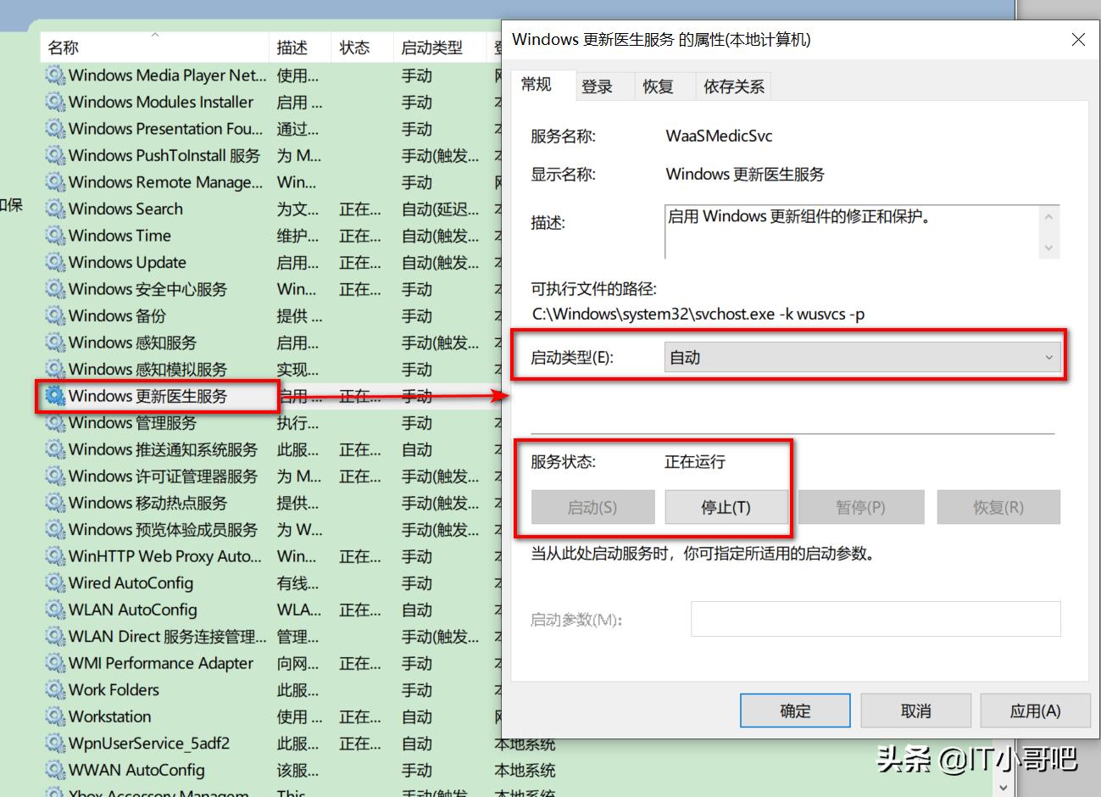Click the Windows Time service icon
1101x797 pixels.
pyautogui.click(x=55, y=235)
